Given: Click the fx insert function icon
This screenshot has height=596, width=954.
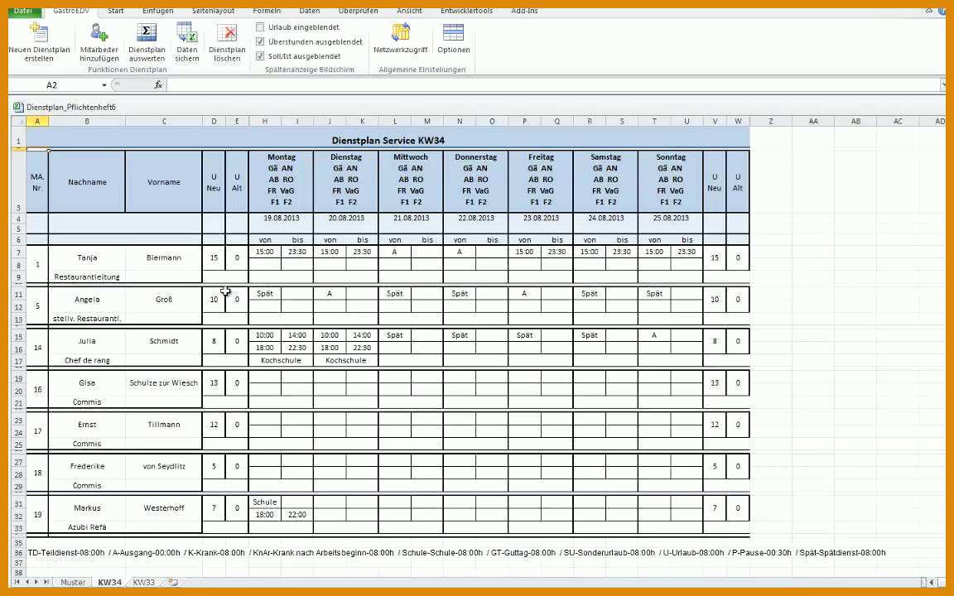Looking at the screenshot, I should pos(158,85).
